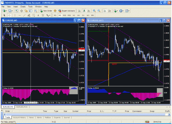This screenshot has width=172, height=124.
Task: Toggle the Terminal window button
Action: coord(31,11)
